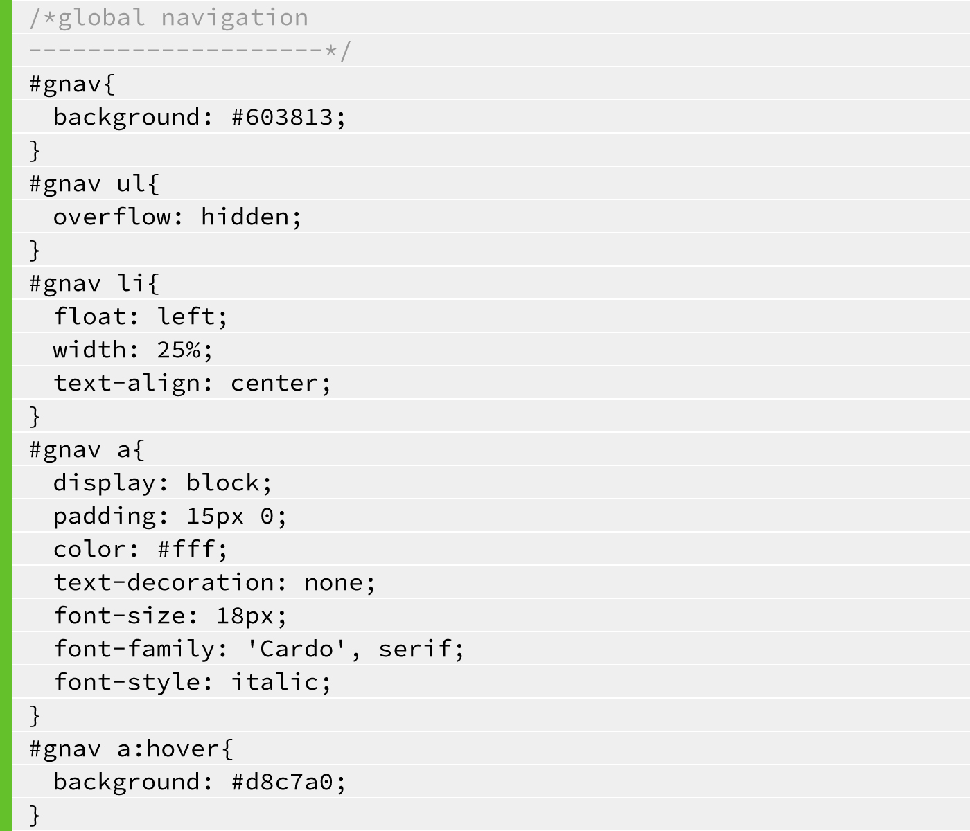Click the "#gnav ul{" selector
This screenshot has height=831, width=970.
tap(94, 184)
